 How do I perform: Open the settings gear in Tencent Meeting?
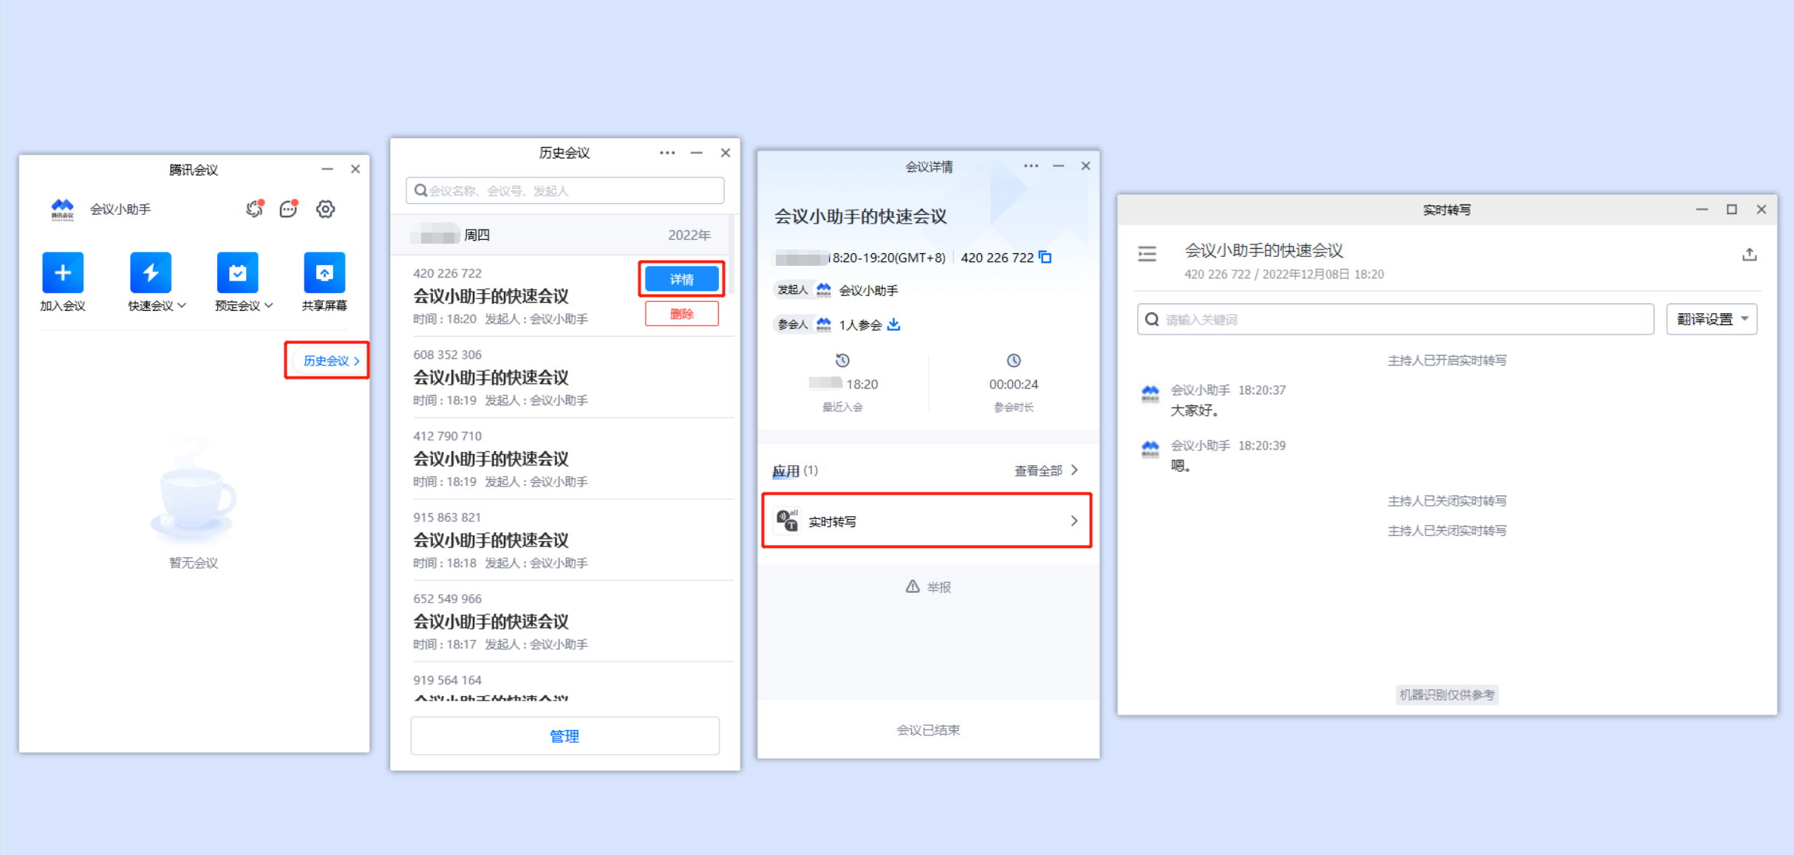coord(325,209)
